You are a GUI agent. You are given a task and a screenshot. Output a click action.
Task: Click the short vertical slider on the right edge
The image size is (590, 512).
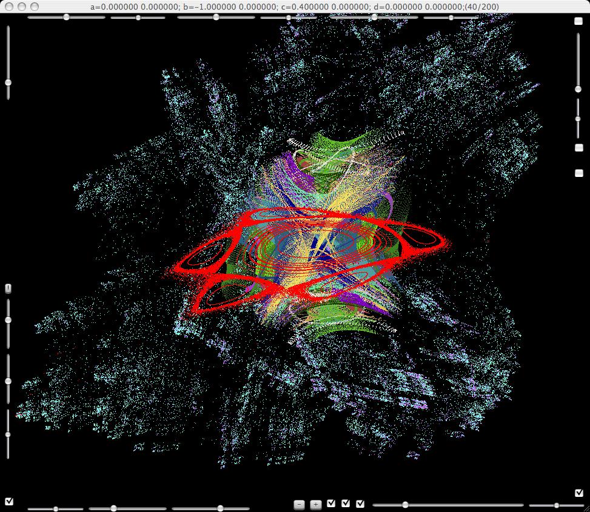tap(578, 118)
